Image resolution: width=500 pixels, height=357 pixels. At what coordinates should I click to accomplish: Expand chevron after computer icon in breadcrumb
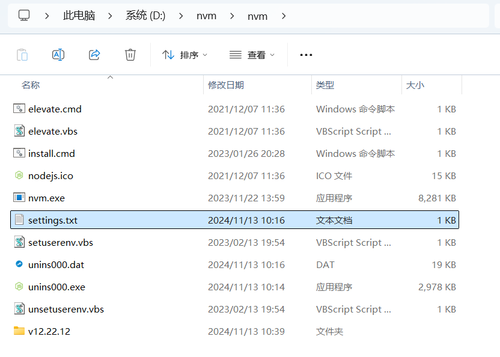[x=47, y=16]
